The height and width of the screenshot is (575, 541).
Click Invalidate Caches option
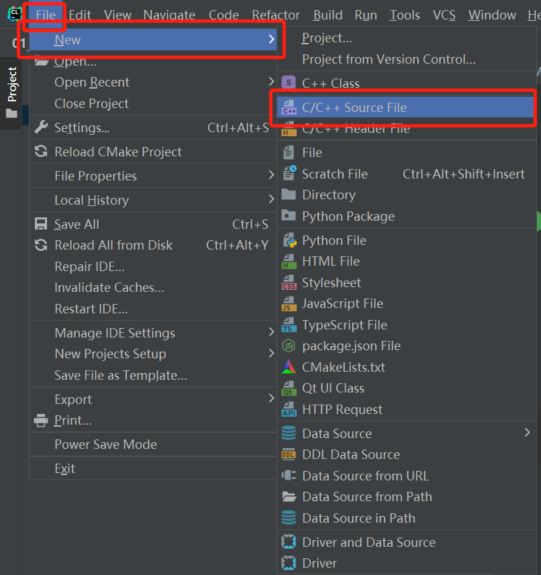(x=109, y=287)
